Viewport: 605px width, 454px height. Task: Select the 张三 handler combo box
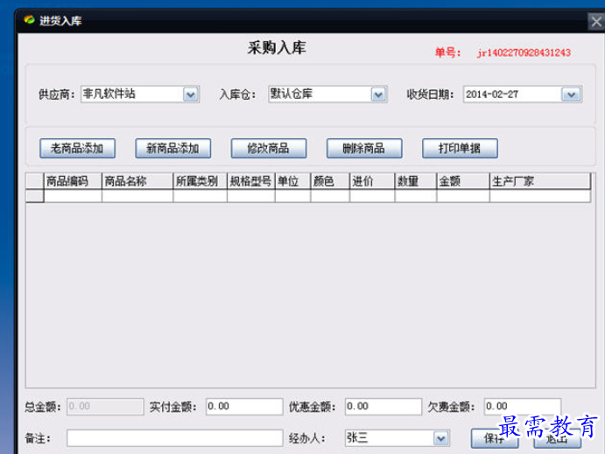[397, 438]
